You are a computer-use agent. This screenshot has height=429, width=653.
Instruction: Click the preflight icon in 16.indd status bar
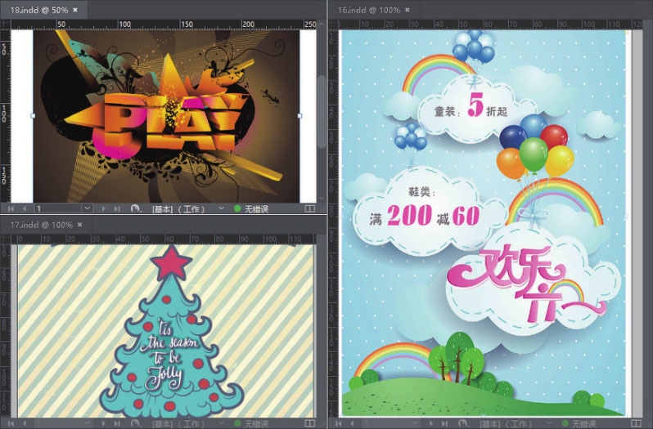(462, 423)
